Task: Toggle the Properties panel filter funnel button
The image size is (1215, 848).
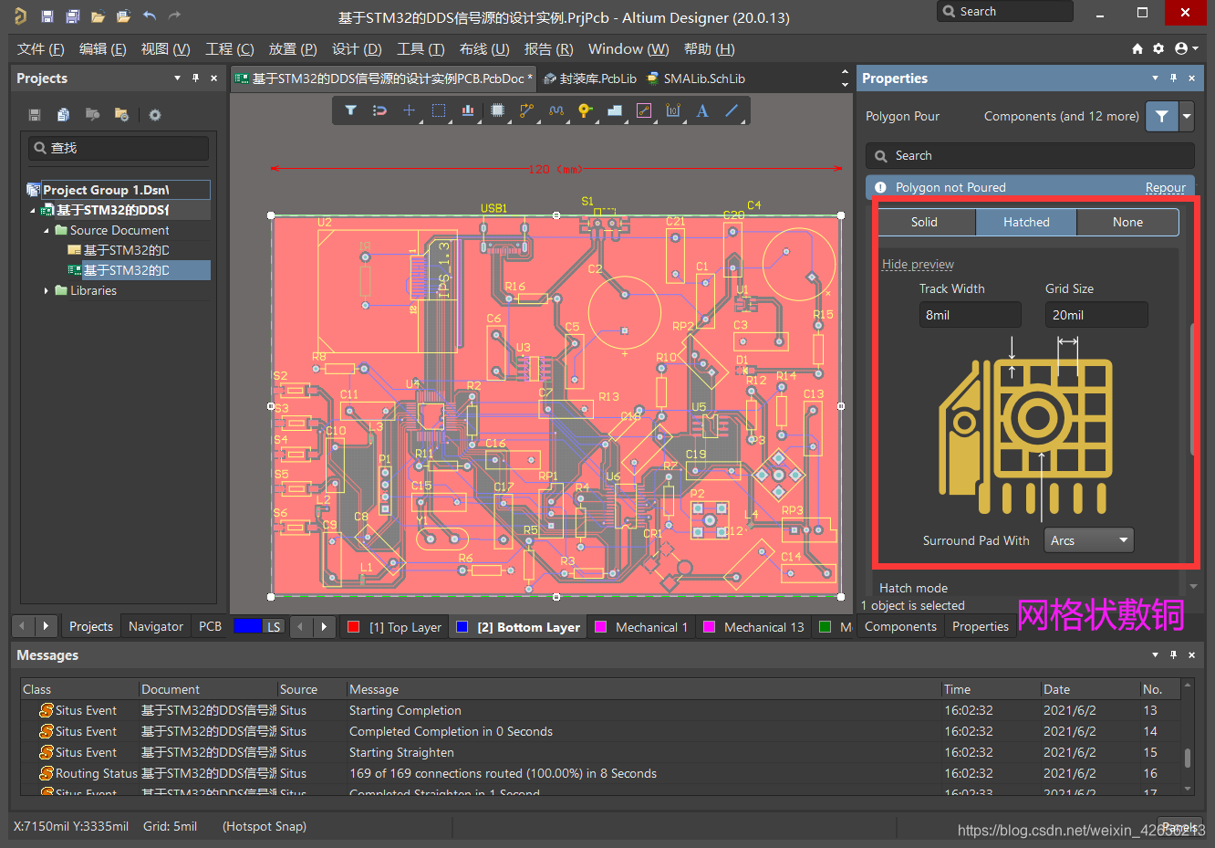Action: pyautogui.click(x=1161, y=116)
